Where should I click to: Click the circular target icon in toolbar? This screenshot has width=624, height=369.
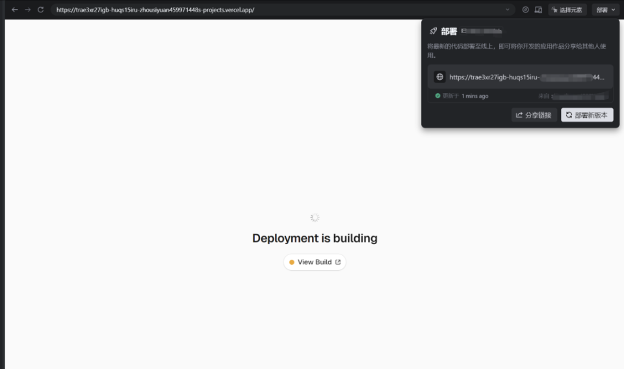pos(525,10)
